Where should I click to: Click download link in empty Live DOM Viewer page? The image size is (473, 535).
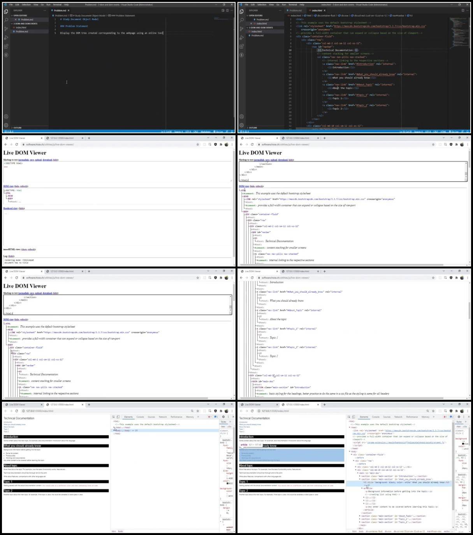(47, 160)
